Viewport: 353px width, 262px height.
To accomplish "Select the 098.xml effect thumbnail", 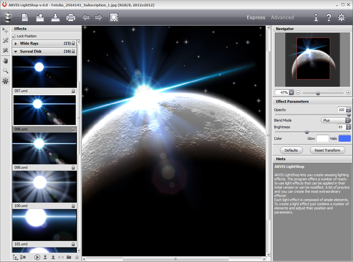I will point(45,110).
